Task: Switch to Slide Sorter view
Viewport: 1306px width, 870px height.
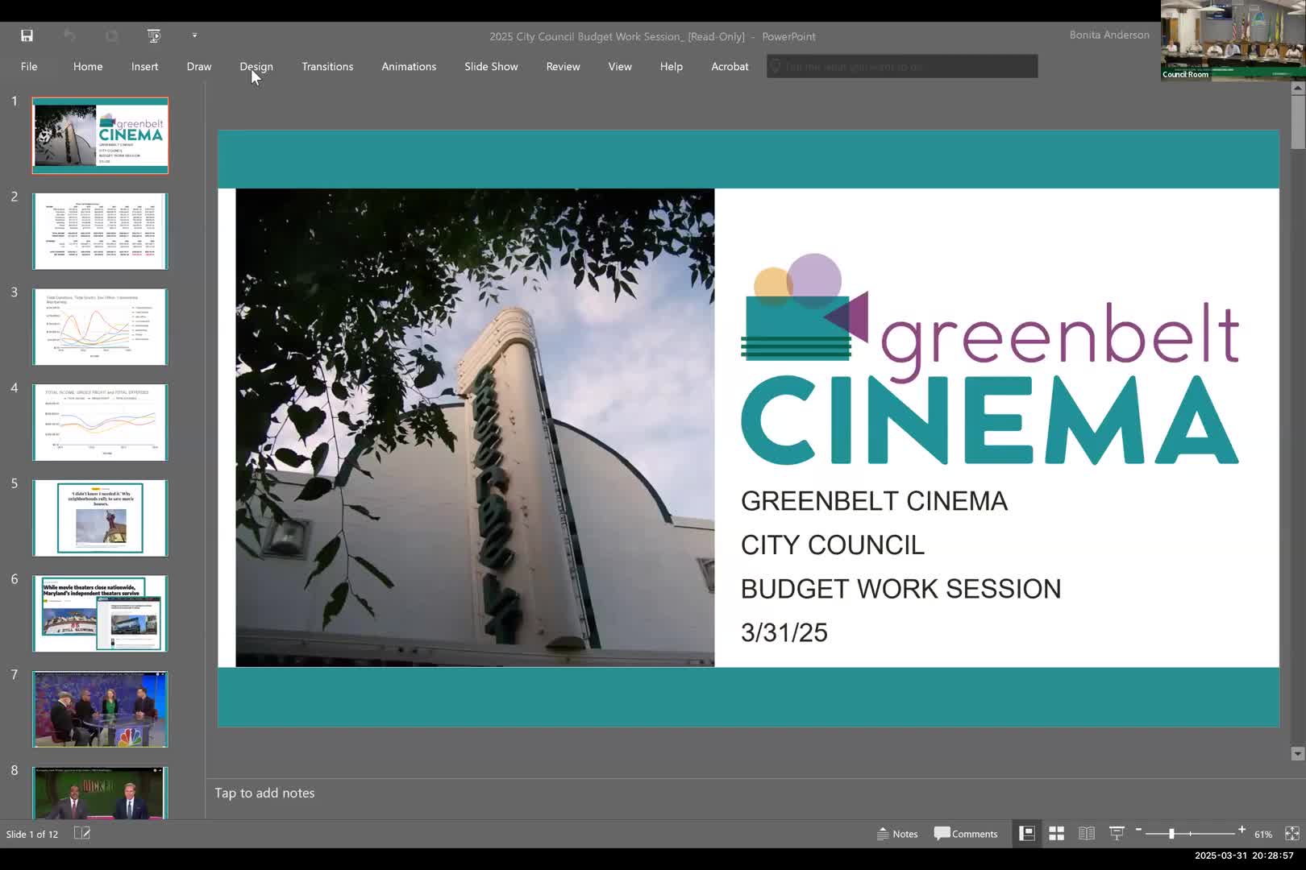Action: (1057, 834)
